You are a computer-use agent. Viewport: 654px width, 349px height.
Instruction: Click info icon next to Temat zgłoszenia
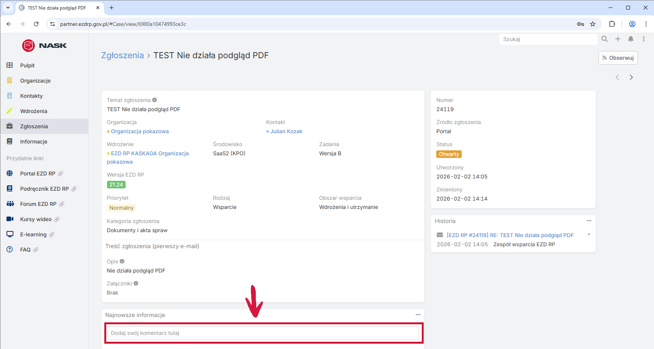point(155,100)
